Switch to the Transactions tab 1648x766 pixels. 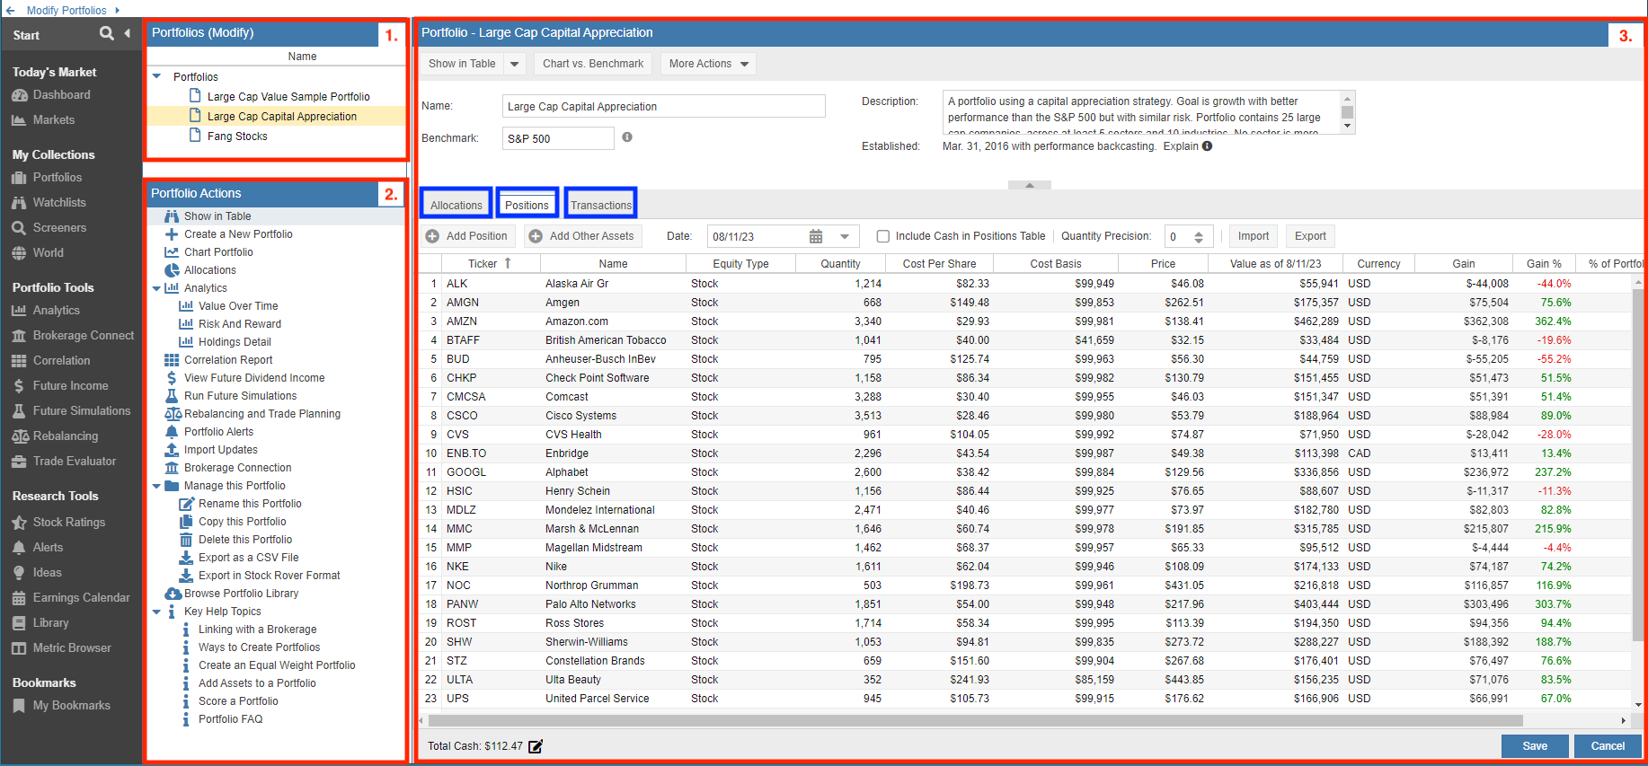(601, 205)
